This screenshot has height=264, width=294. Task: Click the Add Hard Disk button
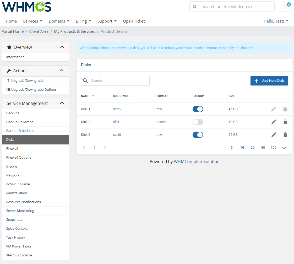coord(269,81)
